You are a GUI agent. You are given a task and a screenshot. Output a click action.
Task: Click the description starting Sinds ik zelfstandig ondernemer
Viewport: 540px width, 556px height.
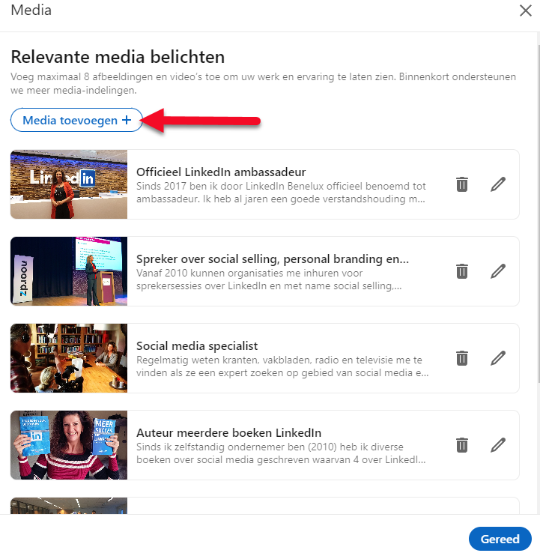(281, 453)
